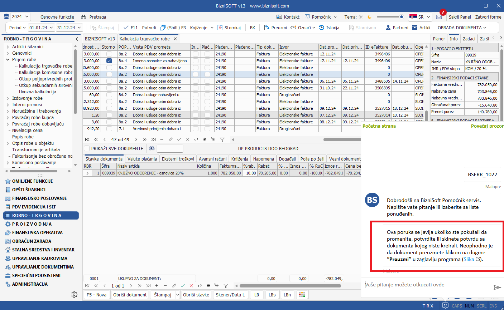504x310 pixels.
Task: Open the Slika link in chat message
Action: [x=469, y=259]
